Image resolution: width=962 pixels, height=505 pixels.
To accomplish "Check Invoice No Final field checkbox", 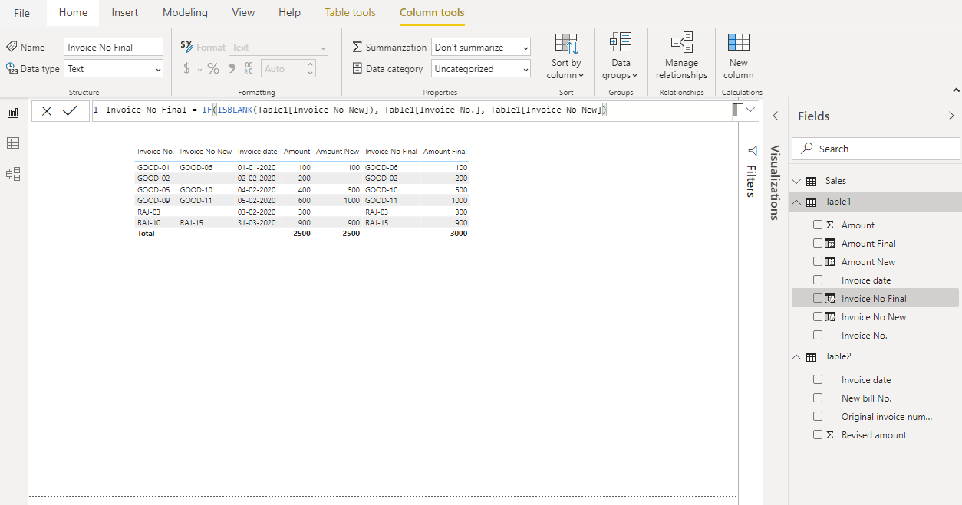I will coord(818,299).
